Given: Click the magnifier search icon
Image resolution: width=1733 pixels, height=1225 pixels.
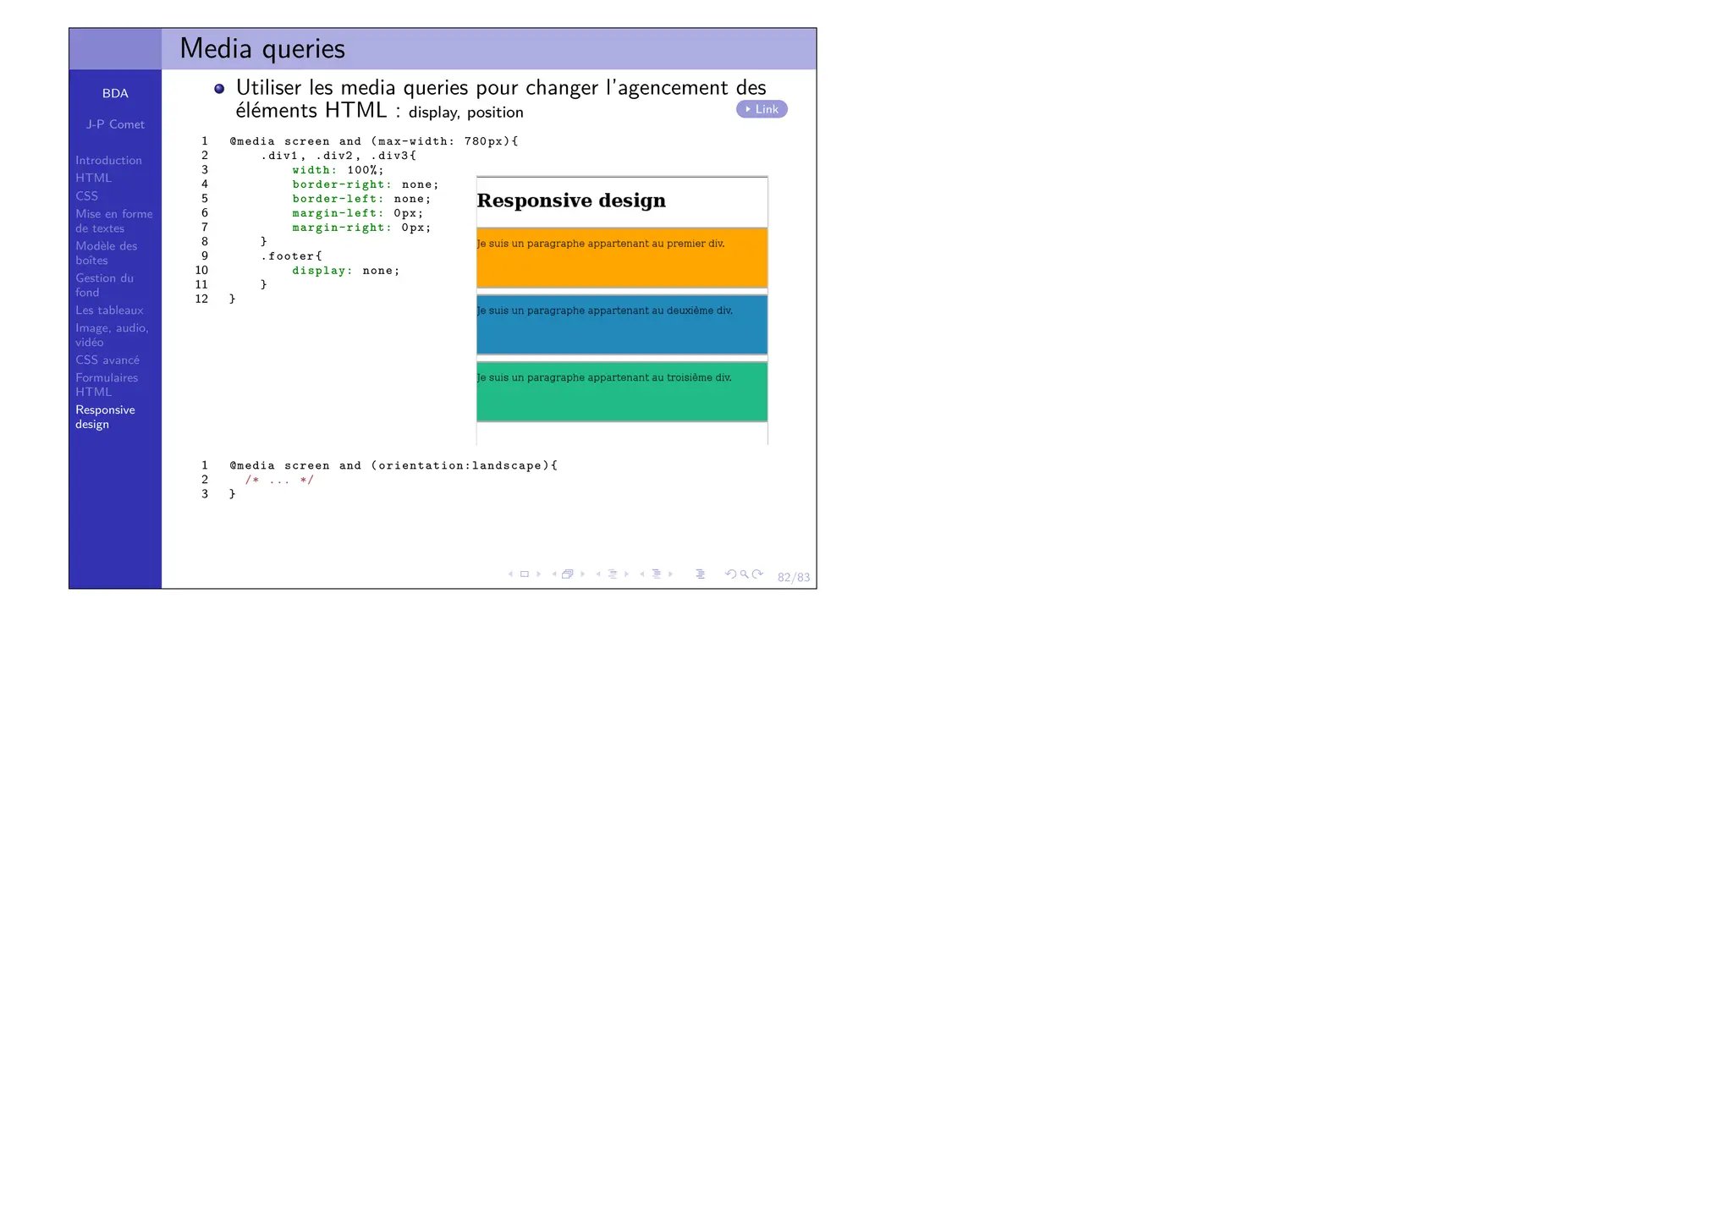Looking at the screenshot, I should pyautogui.click(x=745, y=574).
